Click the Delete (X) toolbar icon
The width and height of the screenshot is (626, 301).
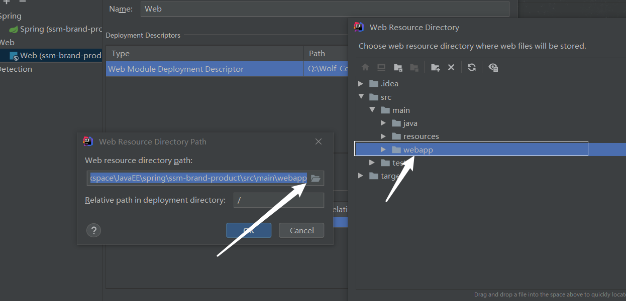tap(451, 67)
